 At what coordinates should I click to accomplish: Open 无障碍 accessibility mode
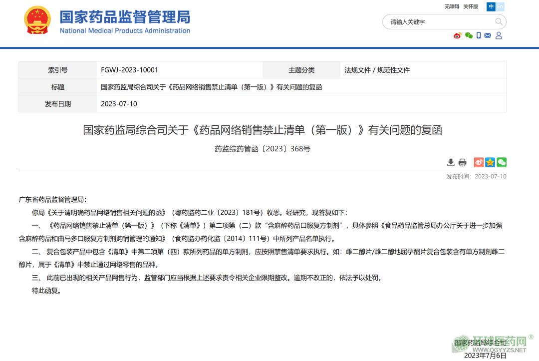tap(452, 6)
